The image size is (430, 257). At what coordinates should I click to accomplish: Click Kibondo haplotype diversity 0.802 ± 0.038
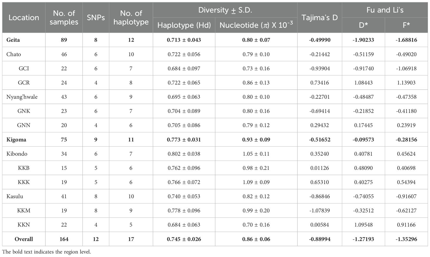tap(184, 154)
